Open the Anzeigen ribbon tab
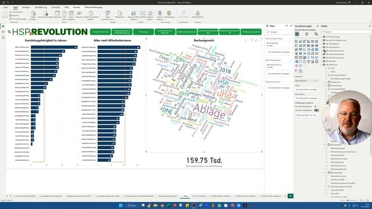This screenshot has height=209, width=372. [56, 8]
